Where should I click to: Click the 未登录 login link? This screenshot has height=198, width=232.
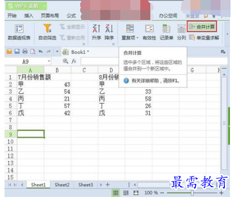192,16
